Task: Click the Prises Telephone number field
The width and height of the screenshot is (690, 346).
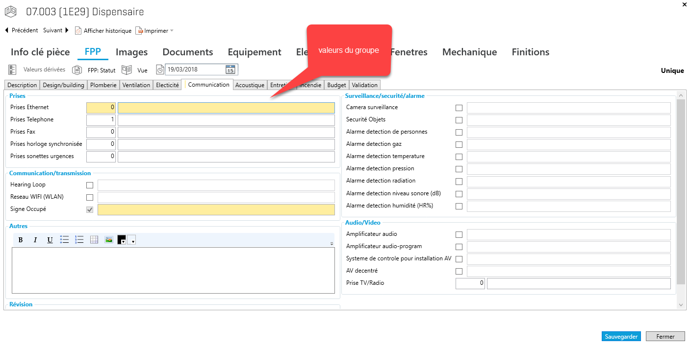Action: pos(101,120)
